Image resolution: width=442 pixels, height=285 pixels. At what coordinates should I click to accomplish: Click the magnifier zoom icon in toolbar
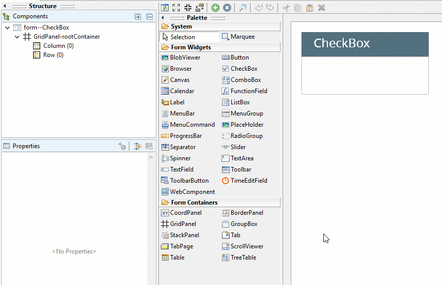pos(242,8)
